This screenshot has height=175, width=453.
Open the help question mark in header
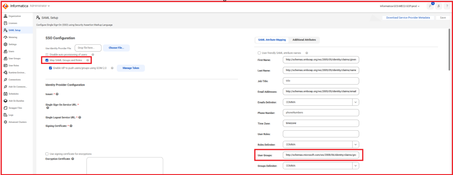point(447,6)
